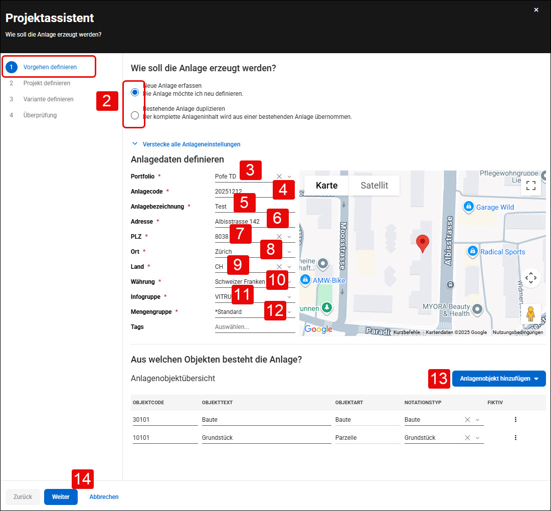
Task: Open the options menu for the Grundstück row
Action: (515, 438)
